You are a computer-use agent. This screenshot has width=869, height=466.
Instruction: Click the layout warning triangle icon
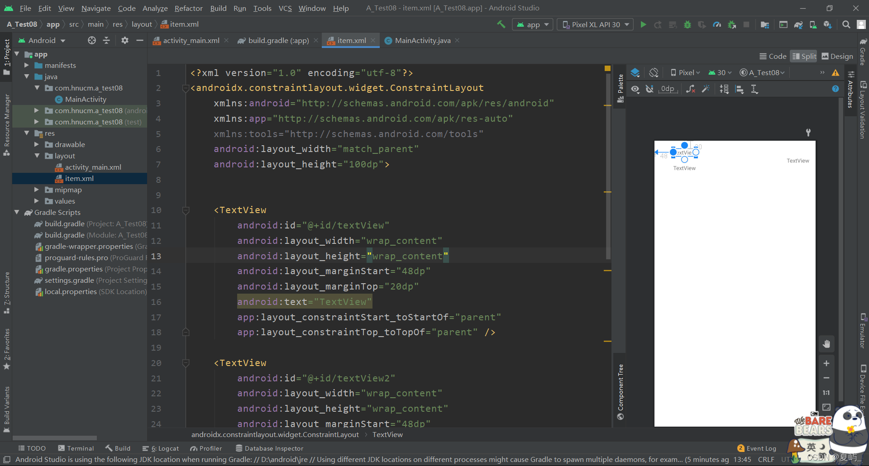(x=836, y=72)
